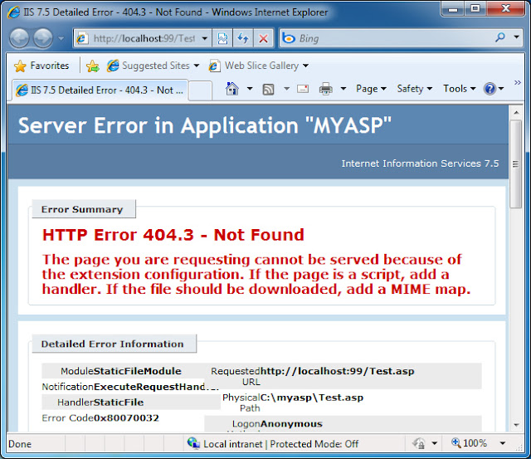Click the Protected Mode: Off status text

(x=314, y=444)
